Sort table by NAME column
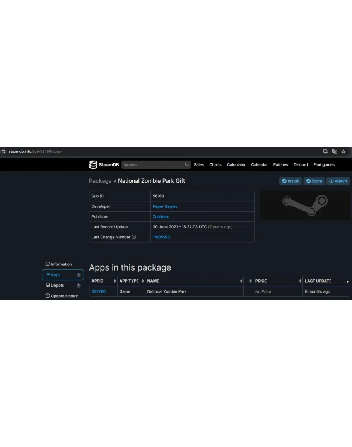 194,281
